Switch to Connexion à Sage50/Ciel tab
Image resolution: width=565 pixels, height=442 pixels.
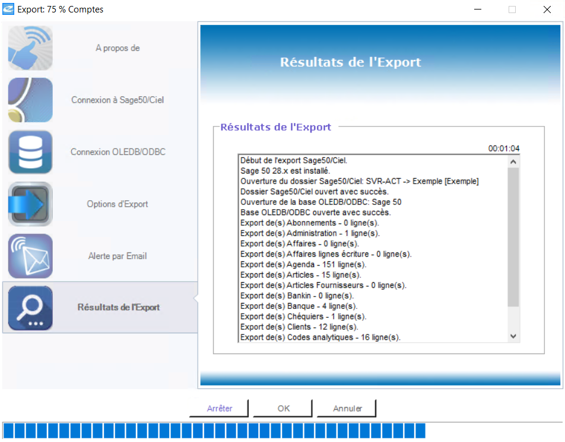(118, 100)
